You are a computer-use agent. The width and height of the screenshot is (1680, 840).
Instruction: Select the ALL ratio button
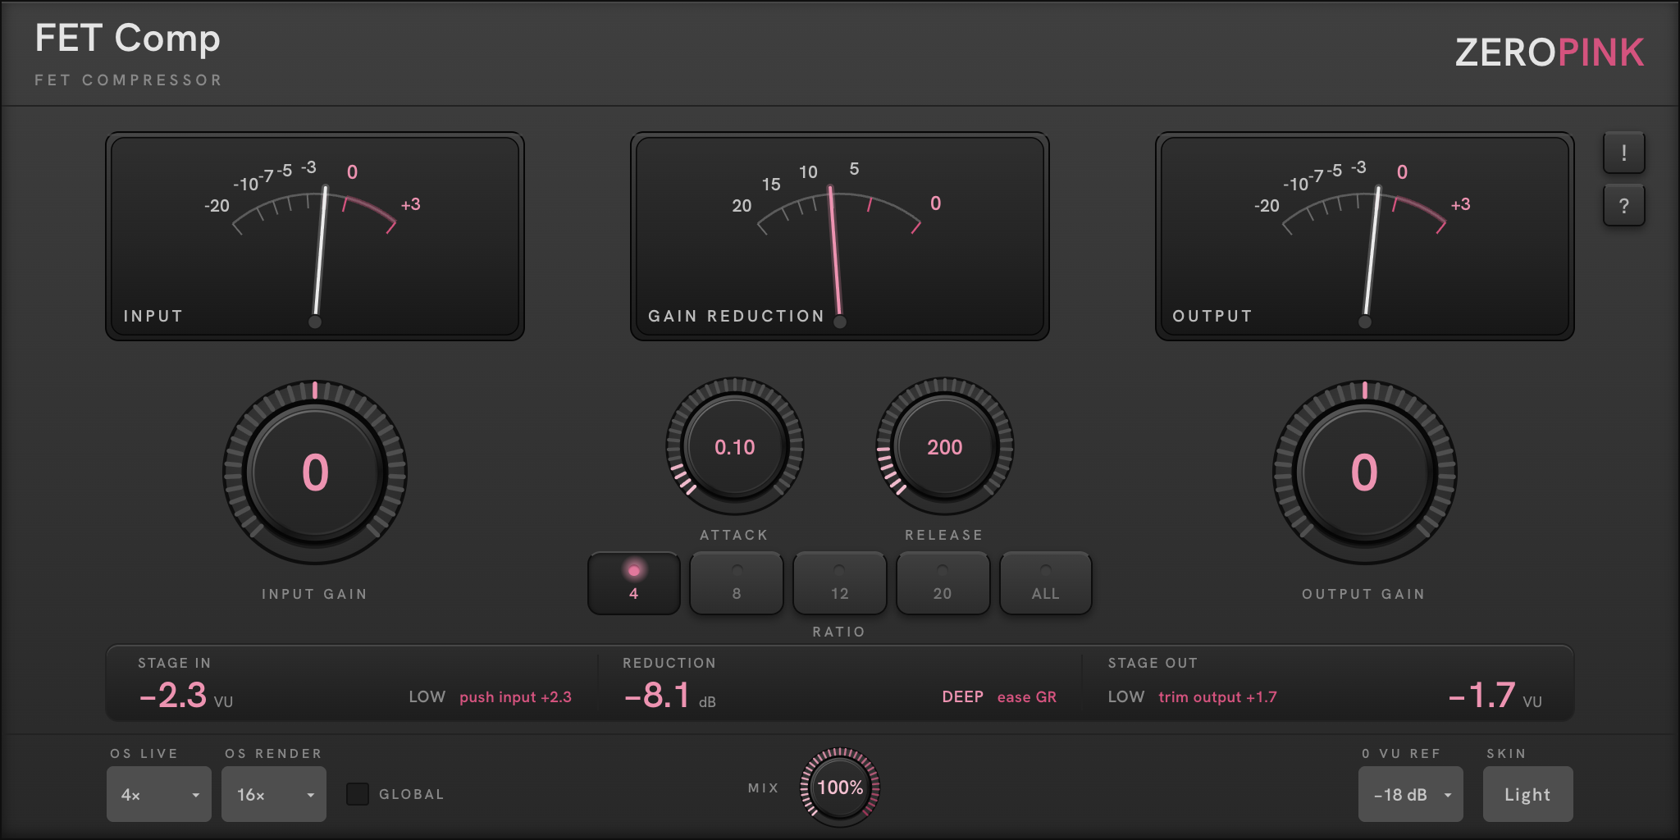(x=1046, y=583)
